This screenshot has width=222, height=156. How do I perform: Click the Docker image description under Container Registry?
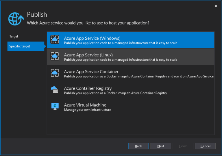[116, 93]
